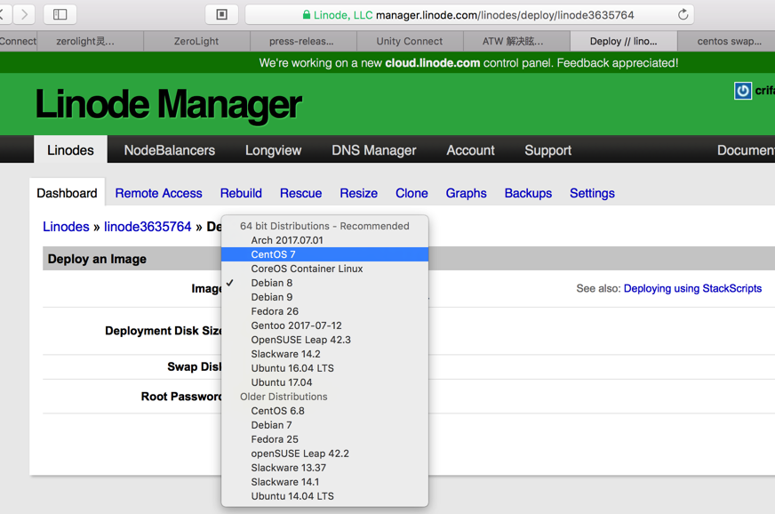The image size is (775, 514).
Task: Pick Ubuntu 17.04 in the list
Action: 324,382
